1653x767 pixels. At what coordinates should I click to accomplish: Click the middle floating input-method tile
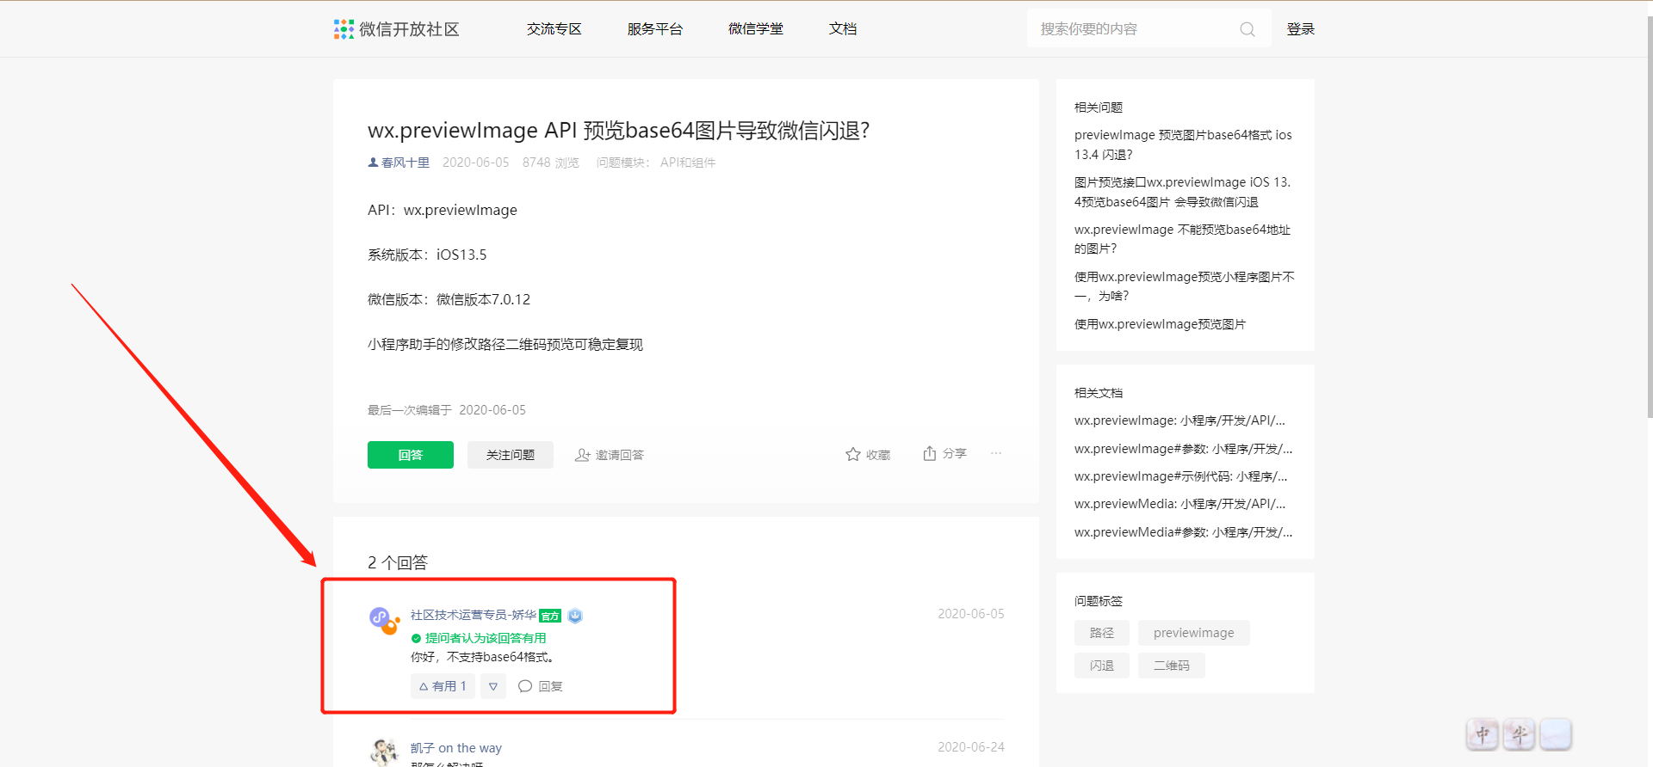(1519, 734)
